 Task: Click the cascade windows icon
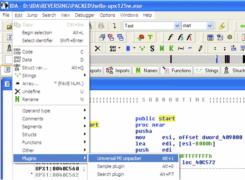coord(102,37)
